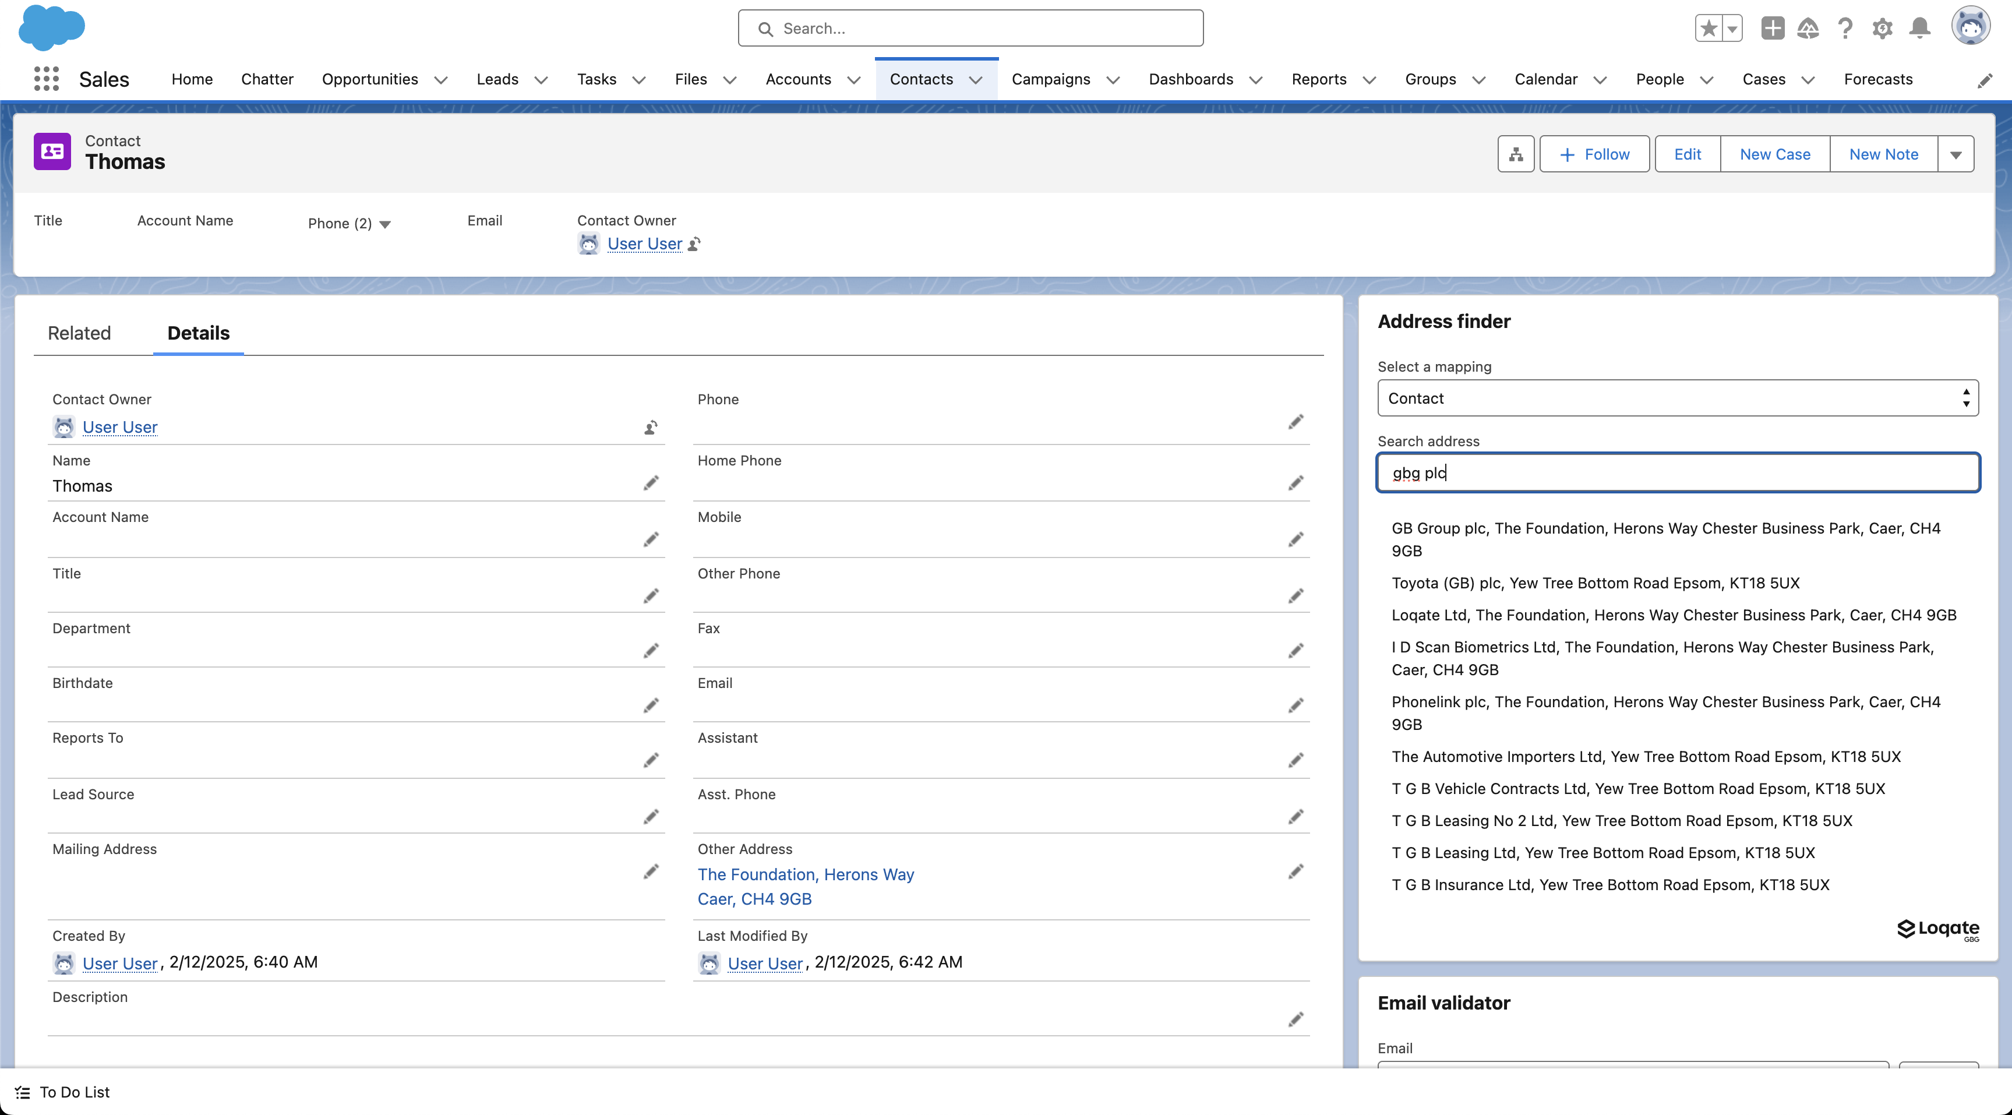Click the pencil icon to edit Mailing Address
The image size is (2012, 1115).
click(651, 871)
